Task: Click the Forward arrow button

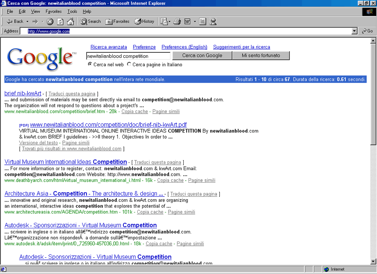Action: pos(35,21)
